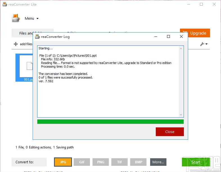Click the '1 File' status text
Image resolution: width=221 pixels, height=172 pixels.
point(20,147)
